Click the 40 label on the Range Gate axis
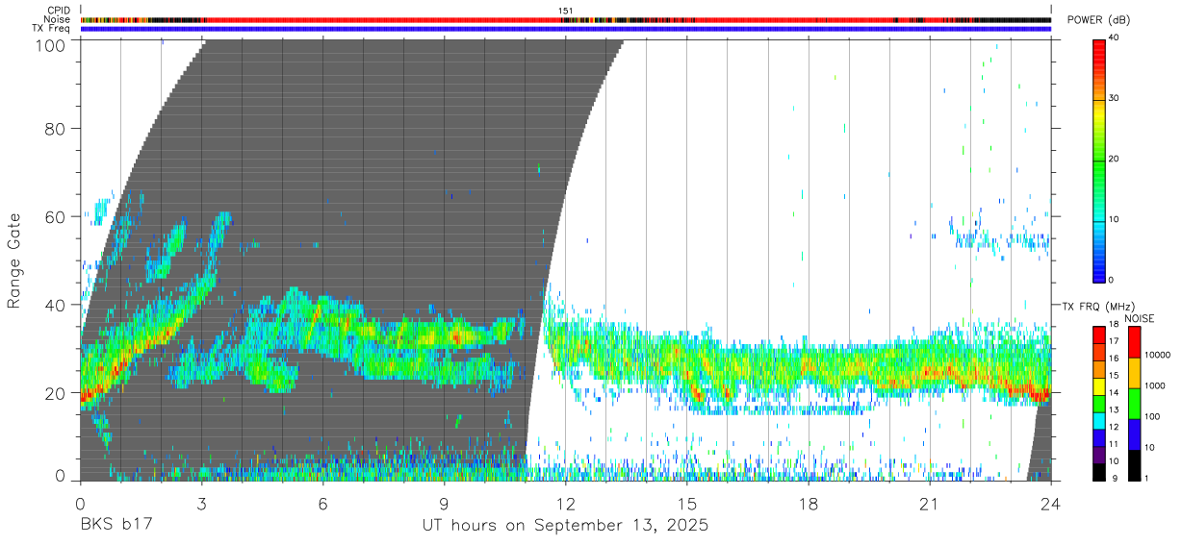 point(54,305)
